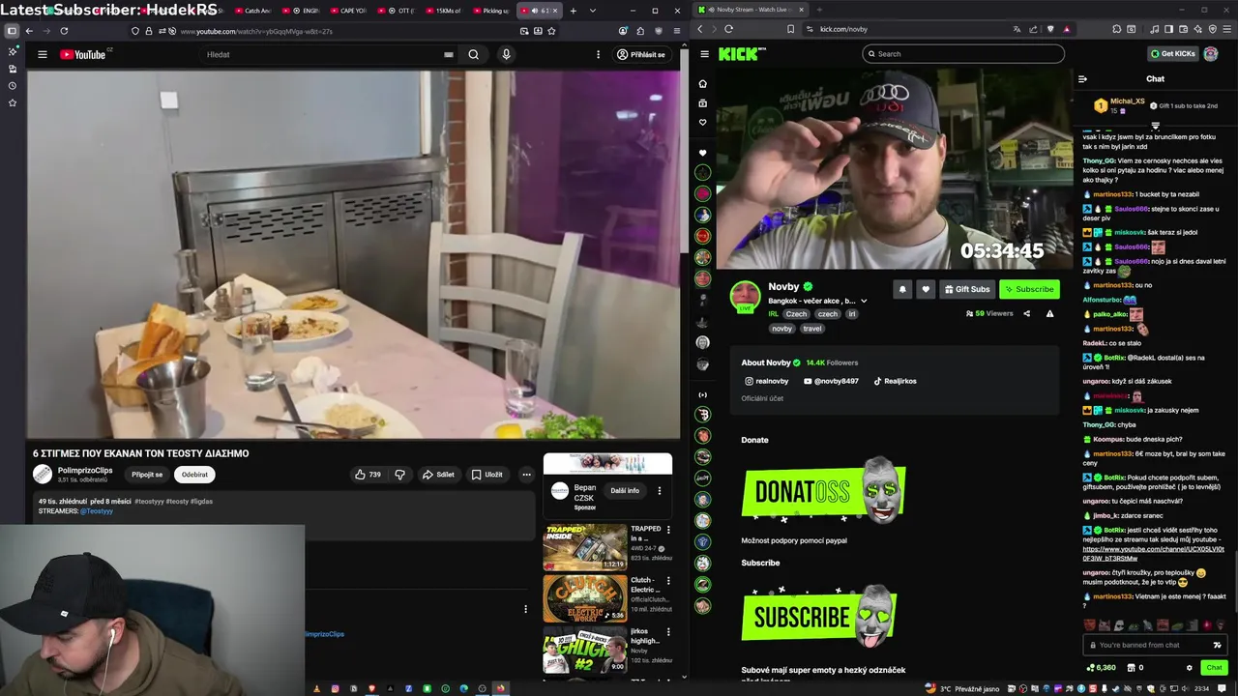Open options for the jirkos highlights video

(x=667, y=632)
